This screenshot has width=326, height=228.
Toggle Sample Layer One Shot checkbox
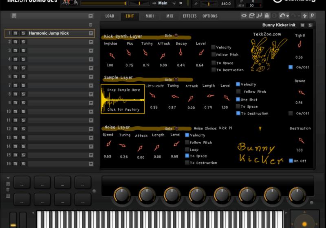(x=238, y=99)
